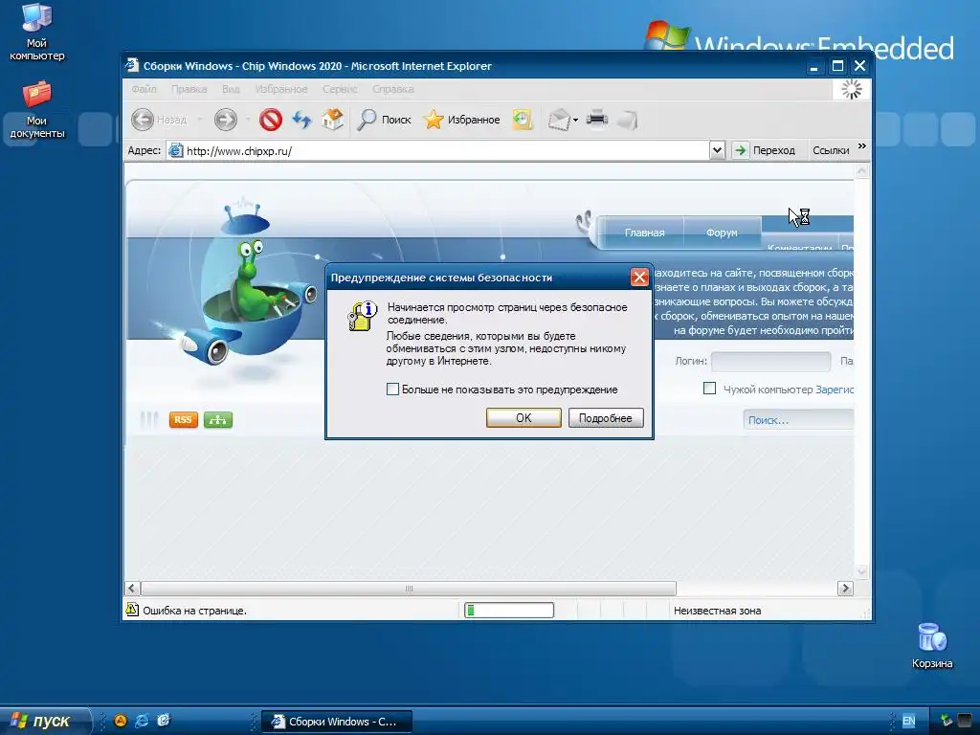980x735 pixels.
Task: Select the Сборки Windows taskbar button
Action: click(336, 722)
